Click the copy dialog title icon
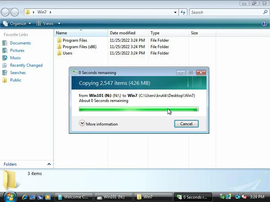Viewport: 270px width, 202px height. click(75, 72)
